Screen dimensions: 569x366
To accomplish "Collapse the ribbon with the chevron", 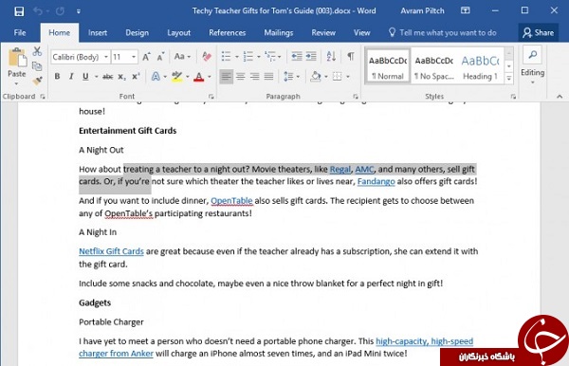I will (x=560, y=97).
